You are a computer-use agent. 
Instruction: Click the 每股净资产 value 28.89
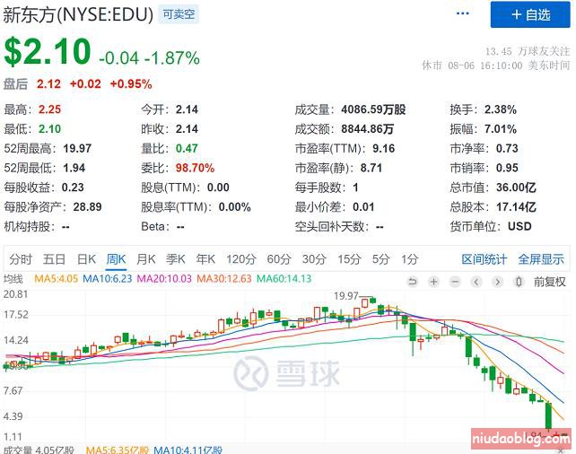[x=87, y=206]
